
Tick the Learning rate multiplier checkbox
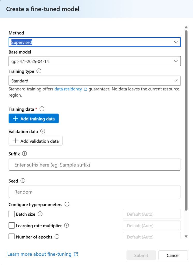coord(12,225)
